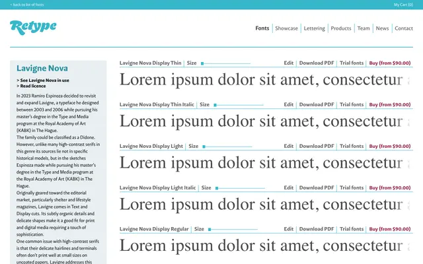Click the 'Lavigne Nova' heading

pyautogui.click(x=42, y=69)
